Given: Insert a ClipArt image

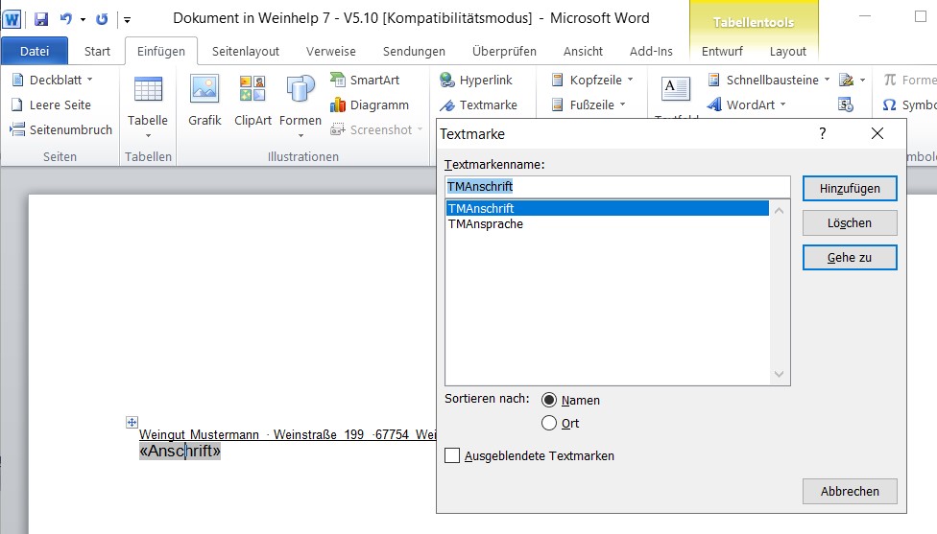Looking at the screenshot, I should pyautogui.click(x=253, y=102).
